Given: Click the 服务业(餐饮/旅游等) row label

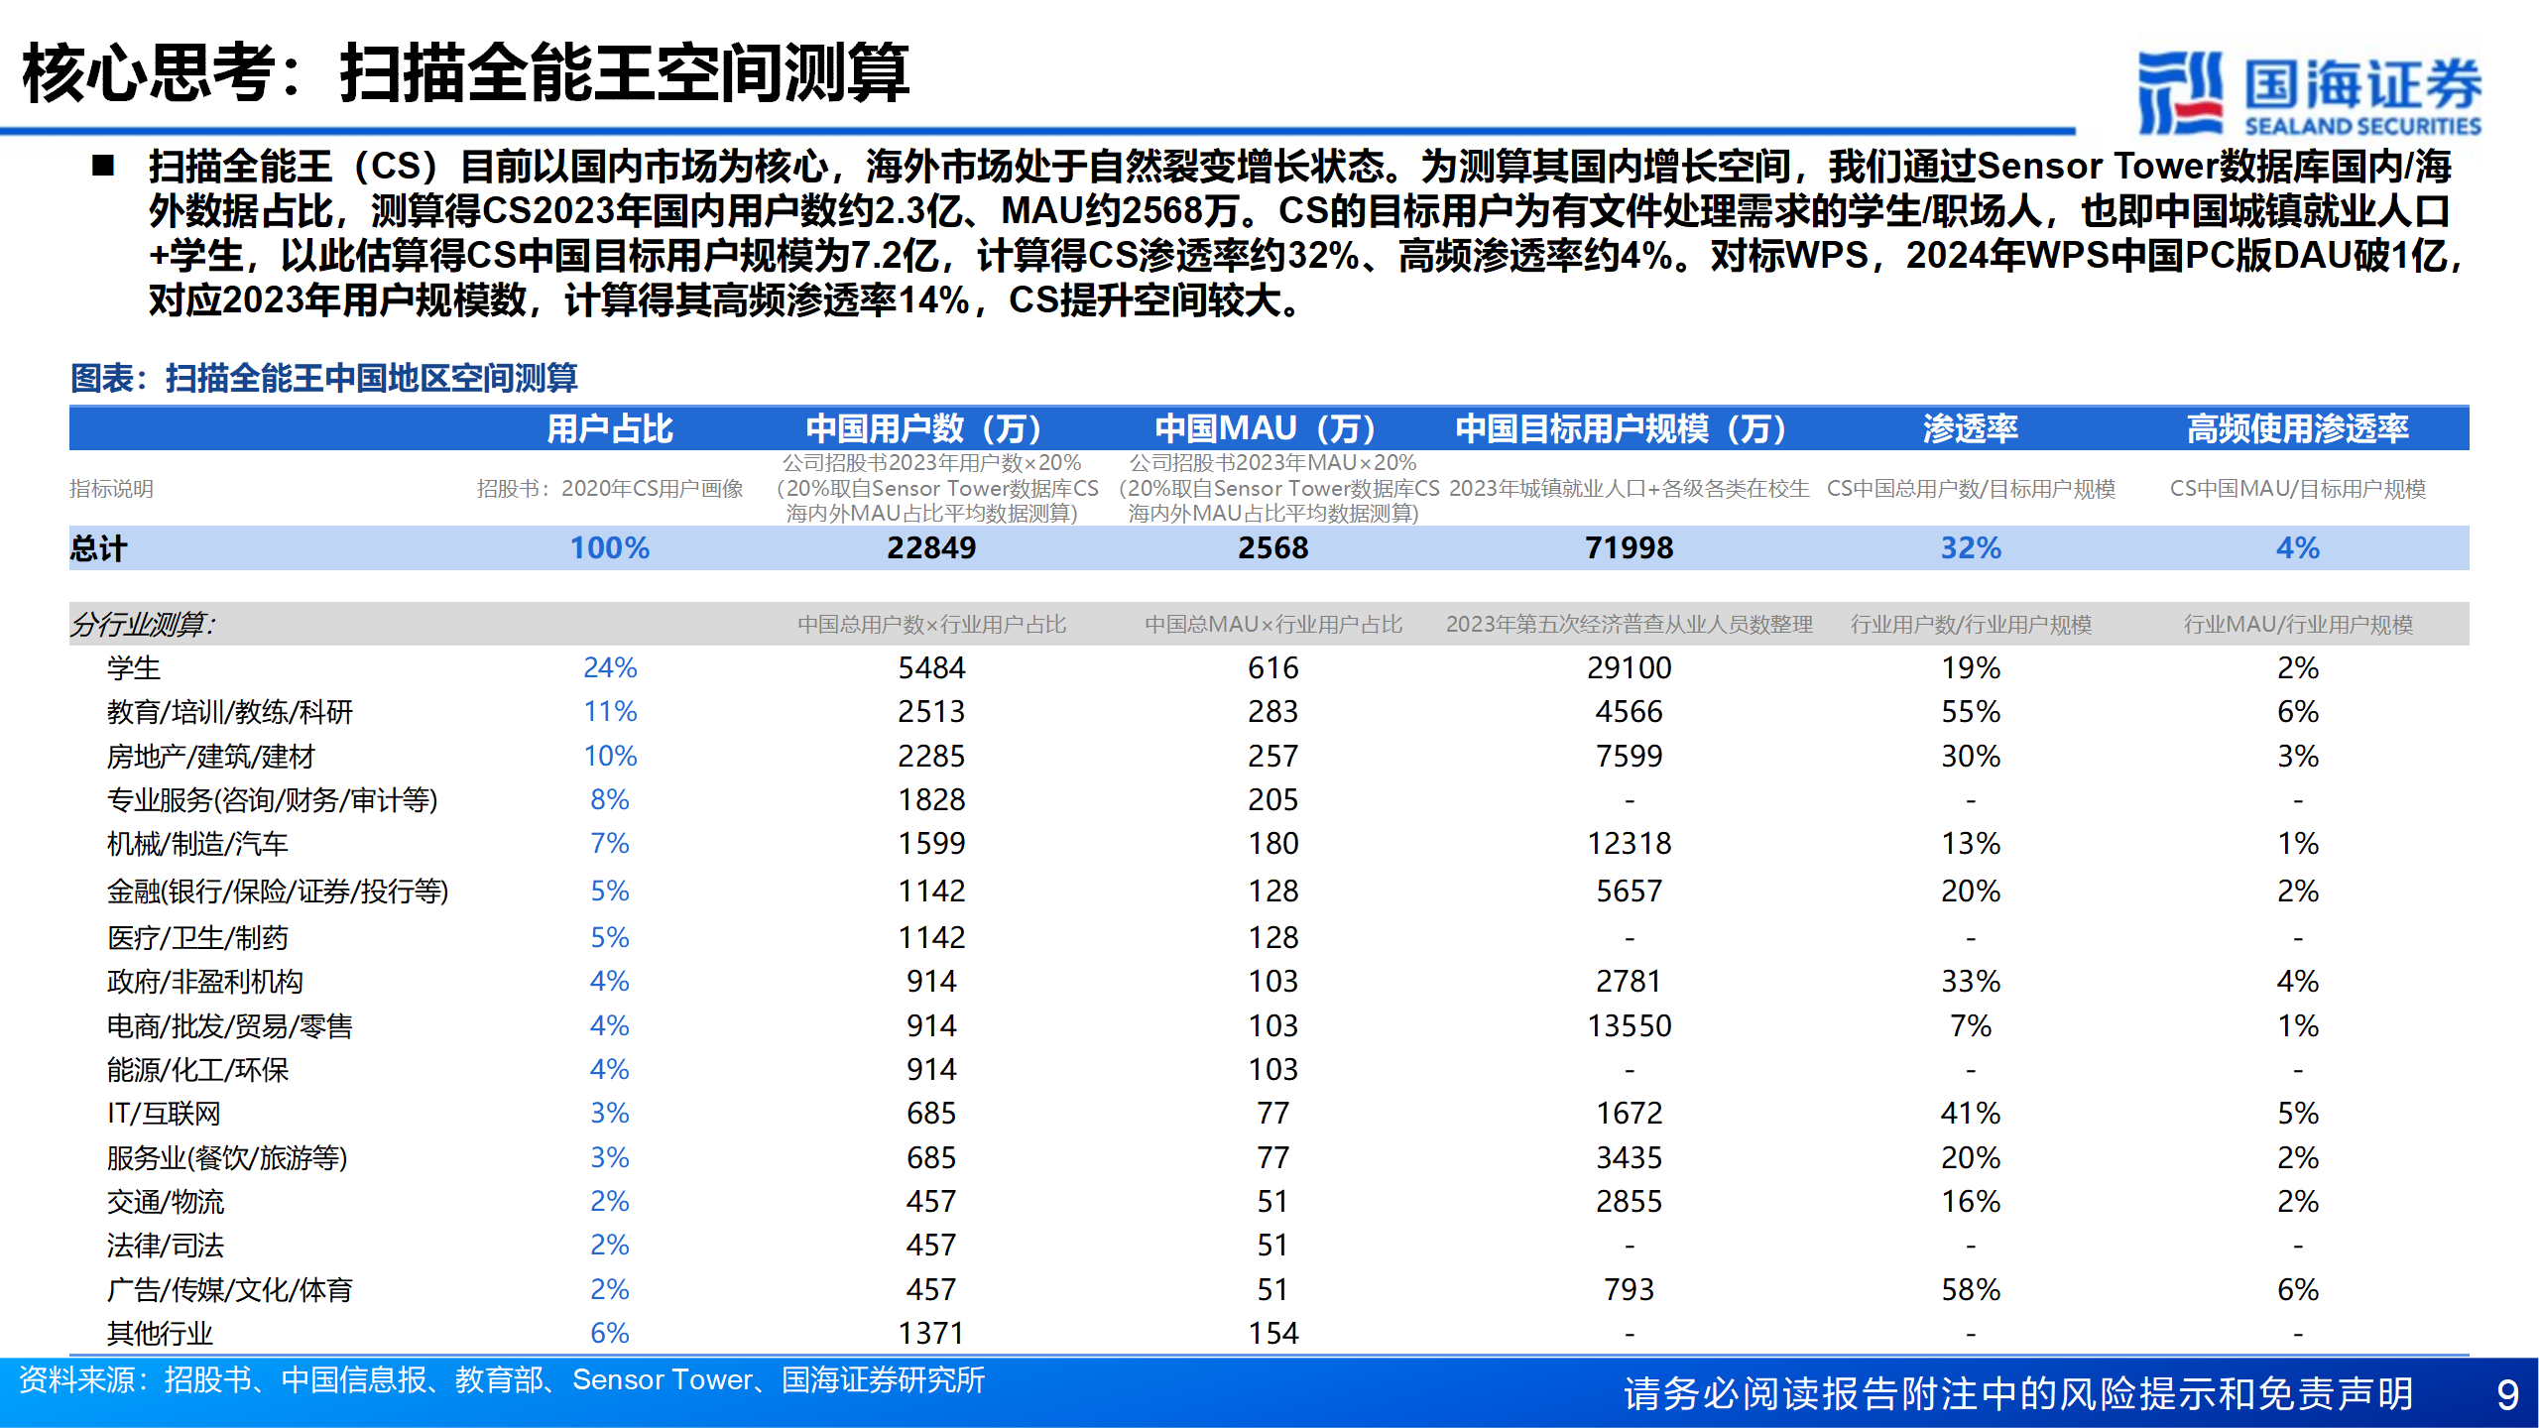Looking at the screenshot, I should pos(227,1158).
